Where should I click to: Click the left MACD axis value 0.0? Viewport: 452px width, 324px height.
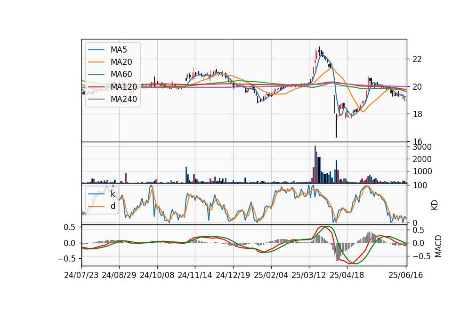pyautogui.click(x=69, y=243)
